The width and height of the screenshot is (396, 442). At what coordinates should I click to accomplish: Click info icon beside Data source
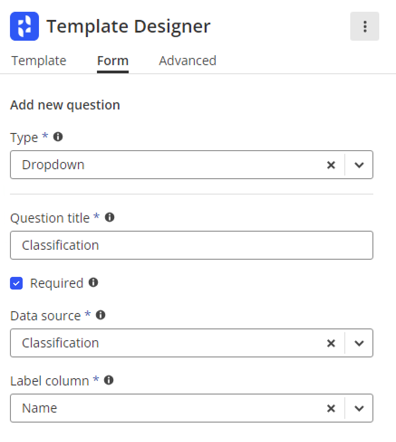click(x=101, y=315)
